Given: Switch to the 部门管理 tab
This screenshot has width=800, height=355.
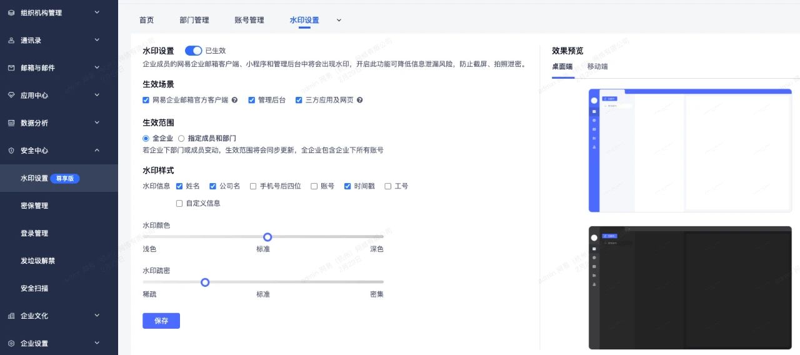Looking at the screenshot, I should tap(194, 20).
